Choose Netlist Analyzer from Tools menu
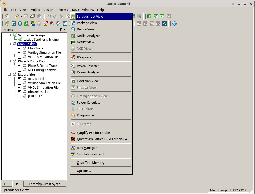 101,36
